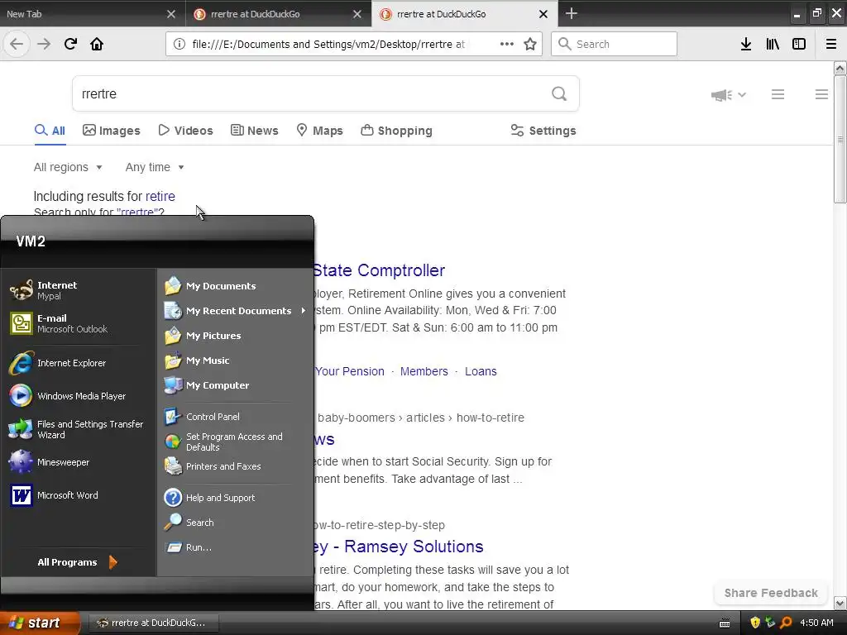847x635 pixels.
Task: Open My Pictures folder
Action: point(235,336)
